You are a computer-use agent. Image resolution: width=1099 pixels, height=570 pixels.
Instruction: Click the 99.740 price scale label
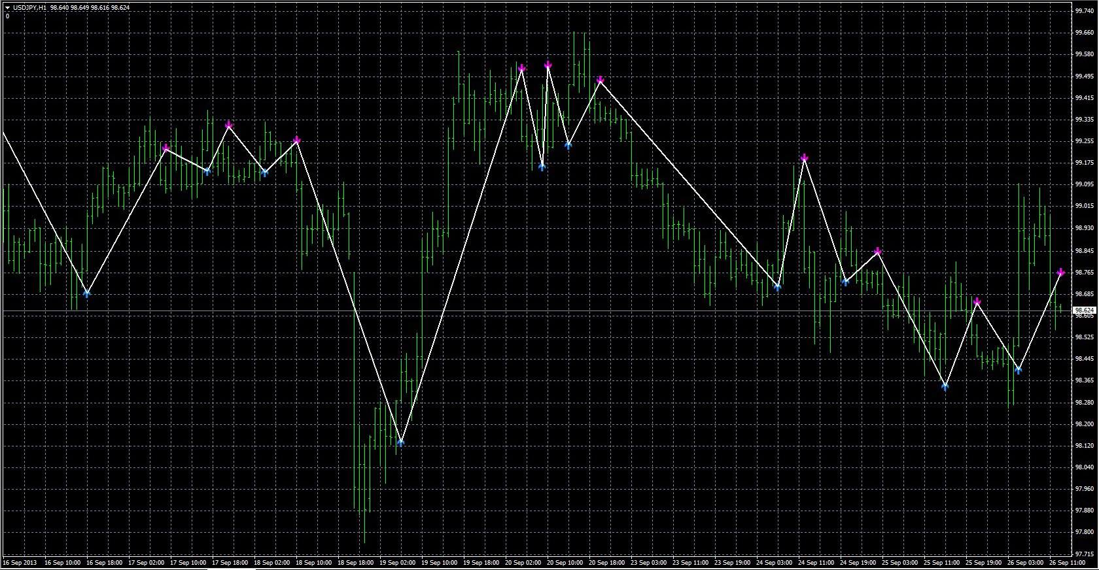point(1084,11)
